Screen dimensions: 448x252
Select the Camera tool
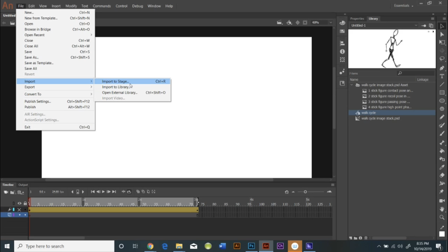coord(442,200)
